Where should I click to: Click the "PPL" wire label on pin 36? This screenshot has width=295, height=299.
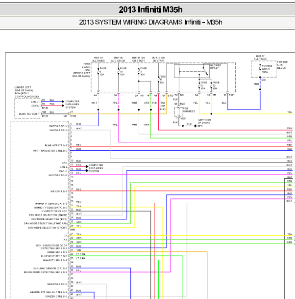pos(78,271)
